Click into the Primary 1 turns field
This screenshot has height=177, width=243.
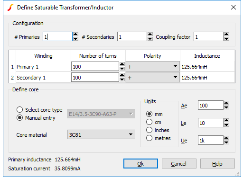[95, 67]
